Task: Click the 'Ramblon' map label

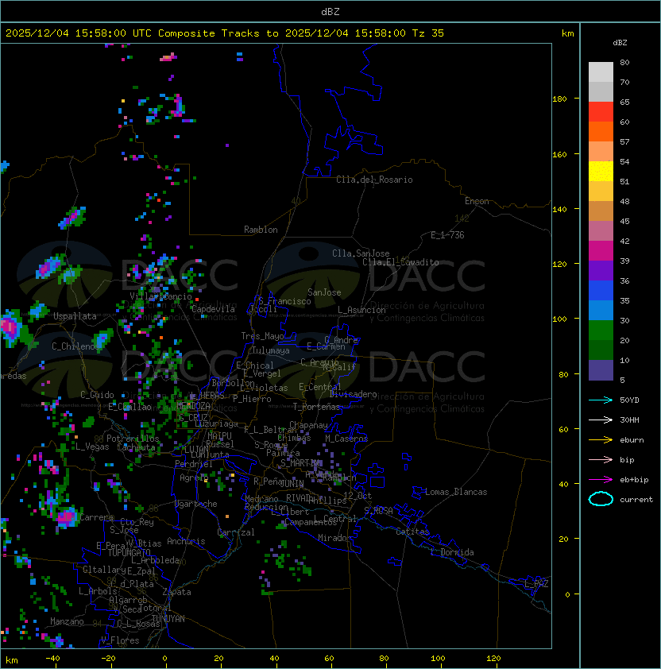Action: (261, 230)
